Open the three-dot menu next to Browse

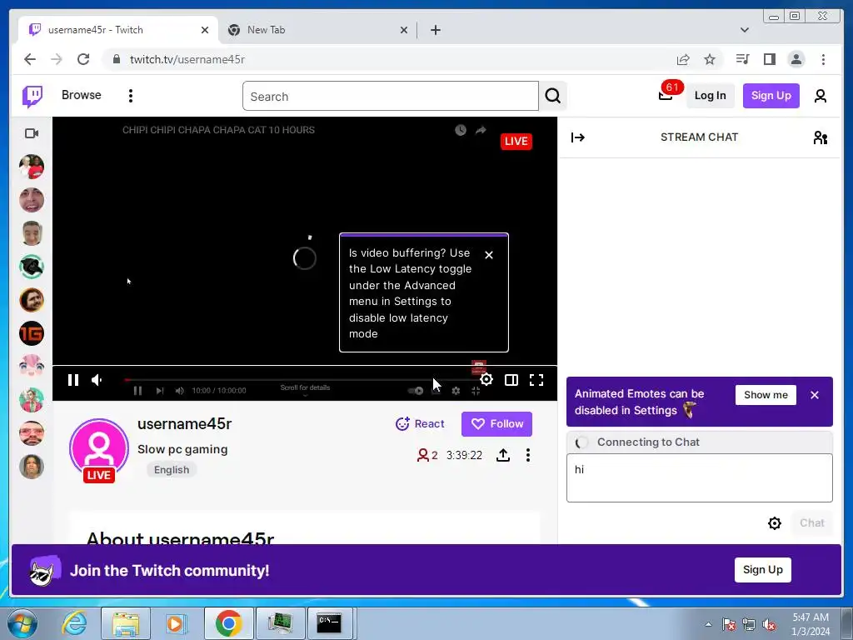(x=131, y=96)
